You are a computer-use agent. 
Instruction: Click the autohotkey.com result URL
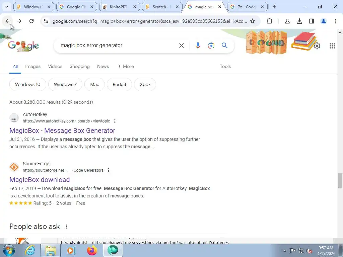(x=66, y=121)
